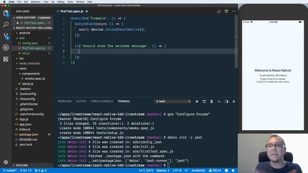Kill the terminal with trash icon
Image resolution: width=308 pixels, height=173 pixels.
(212, 101)
